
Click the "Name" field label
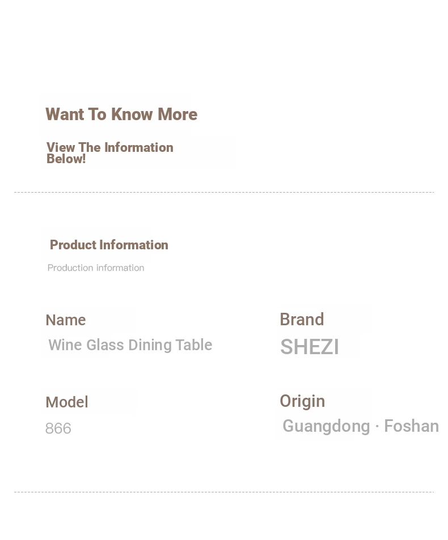[x=65, y=320]
